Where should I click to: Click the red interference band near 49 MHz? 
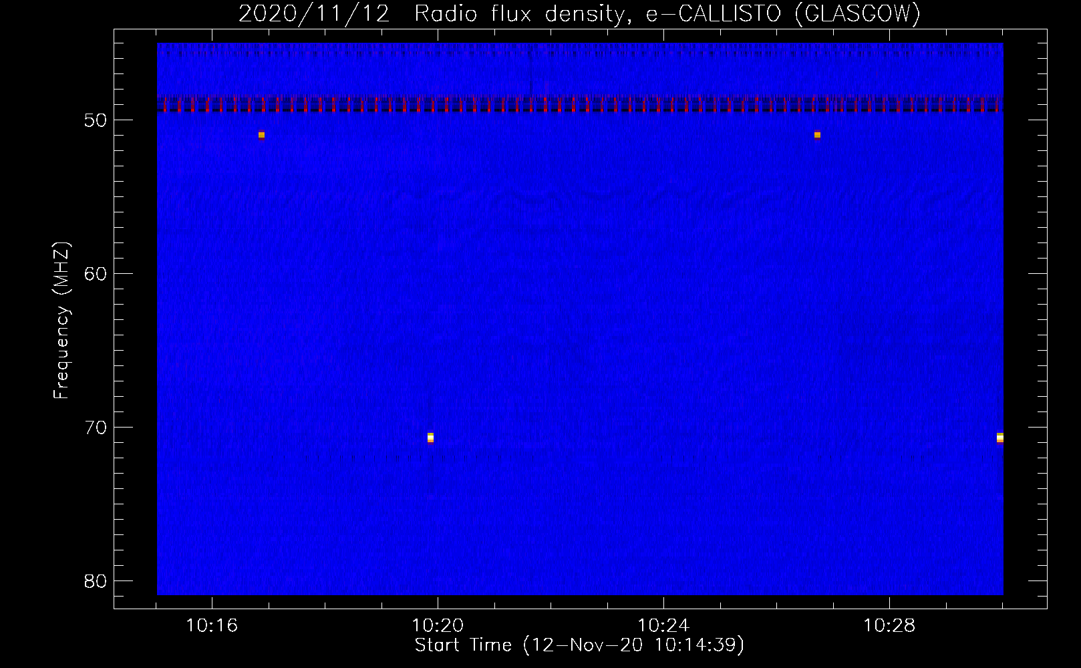(580, 104)
